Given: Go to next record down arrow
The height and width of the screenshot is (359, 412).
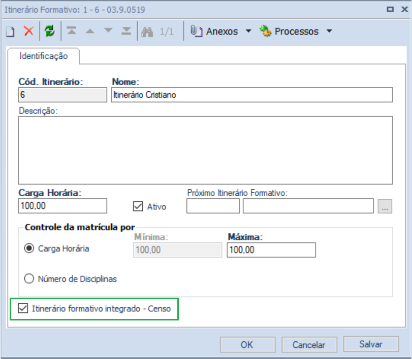Looking at the screenshot, I should (108, 30).
